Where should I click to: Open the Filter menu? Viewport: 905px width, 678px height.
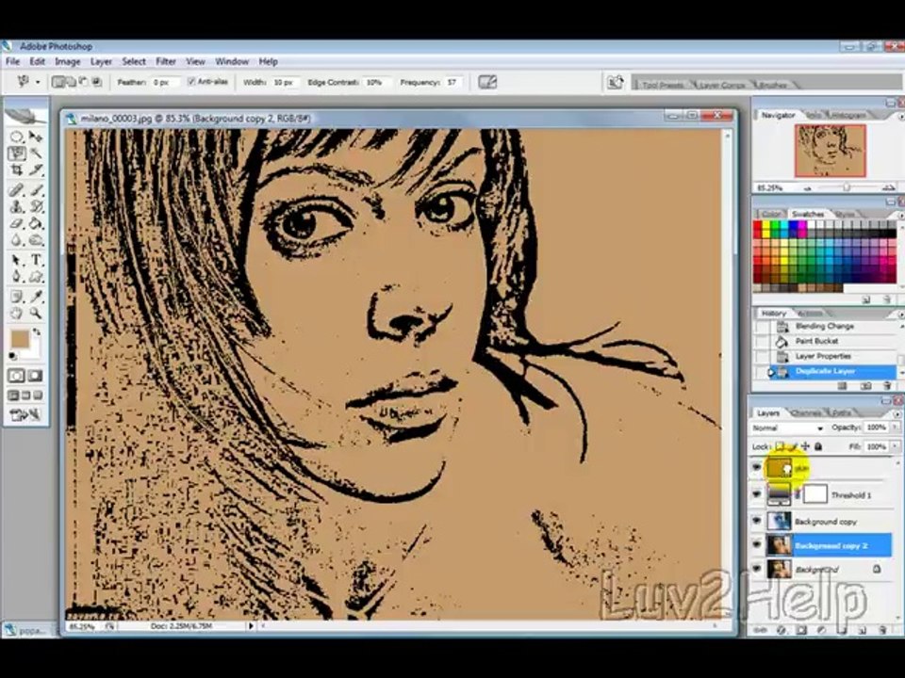(166, 61)
